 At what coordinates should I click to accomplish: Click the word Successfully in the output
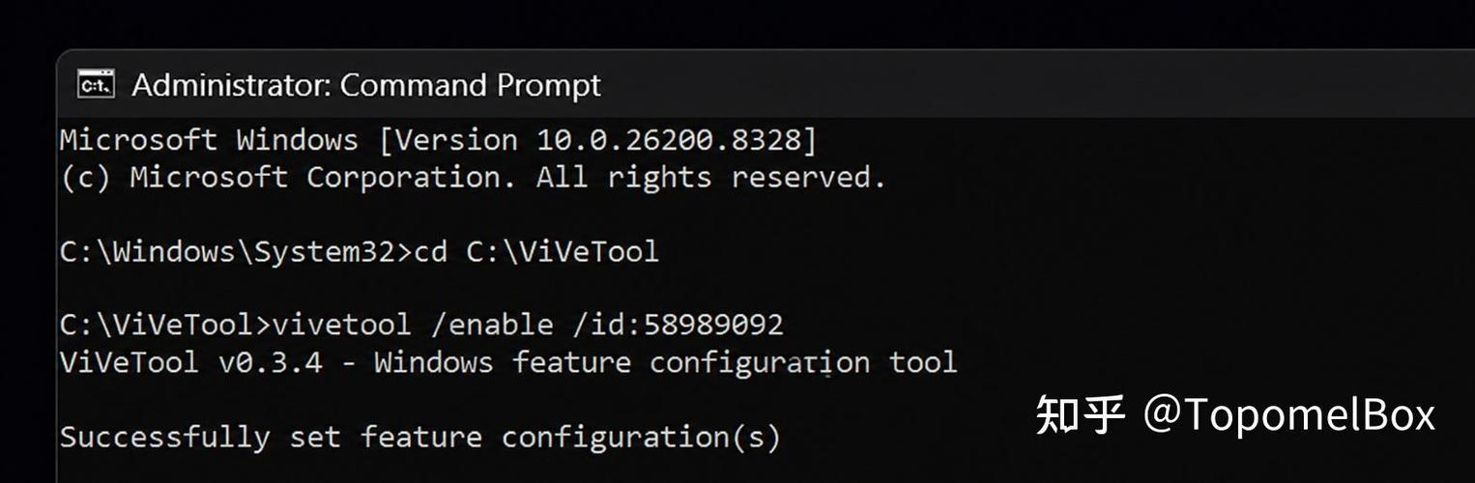[x=165, y=438]
